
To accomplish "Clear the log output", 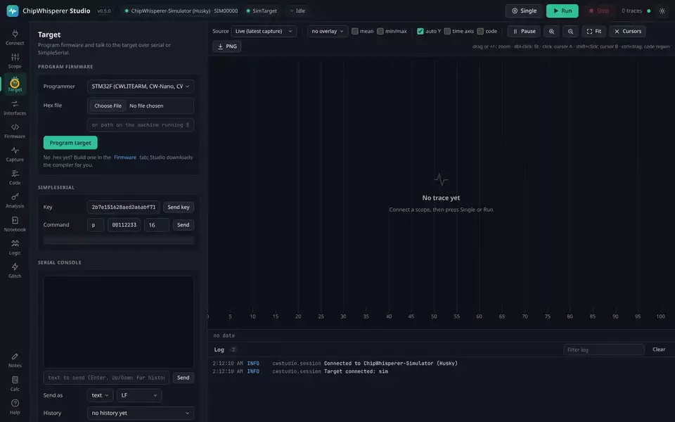I will [x=659, y=350].
